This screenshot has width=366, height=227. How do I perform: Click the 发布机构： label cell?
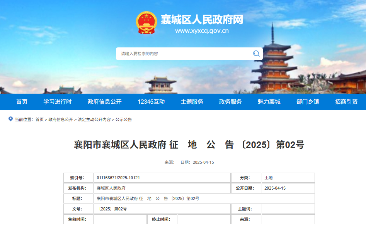[x=78, y=188]
